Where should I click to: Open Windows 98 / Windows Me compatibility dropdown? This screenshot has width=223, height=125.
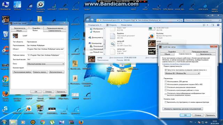182,73
